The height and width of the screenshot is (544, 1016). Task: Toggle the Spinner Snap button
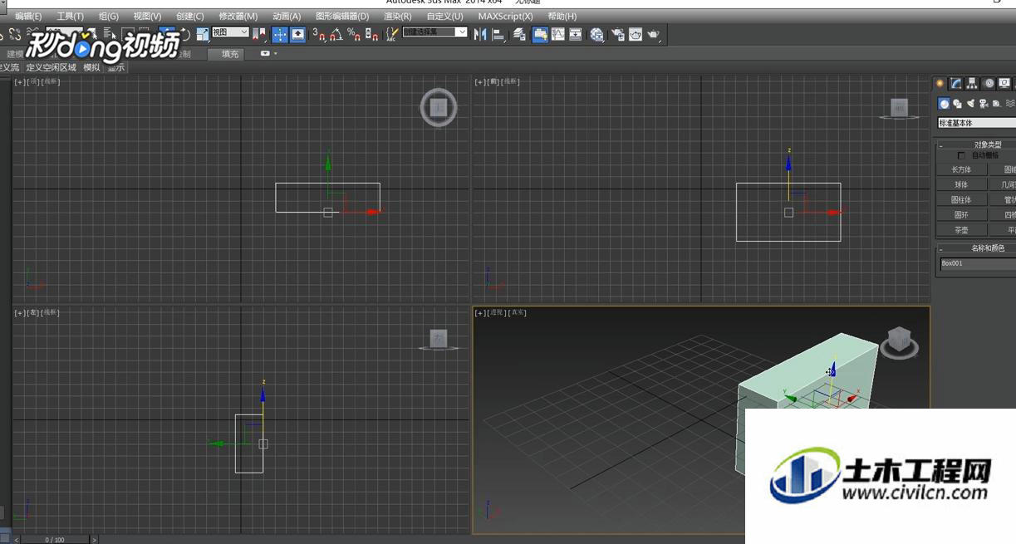coord(371,34)
